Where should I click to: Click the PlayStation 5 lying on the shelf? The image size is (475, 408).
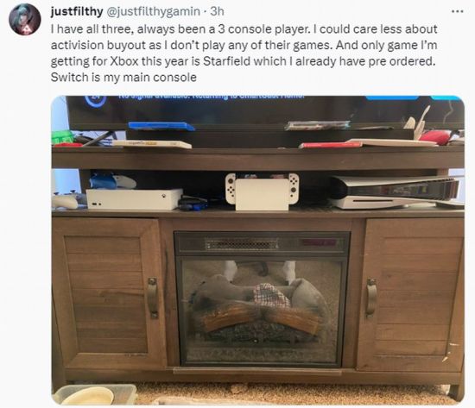[x=396, y=192]
